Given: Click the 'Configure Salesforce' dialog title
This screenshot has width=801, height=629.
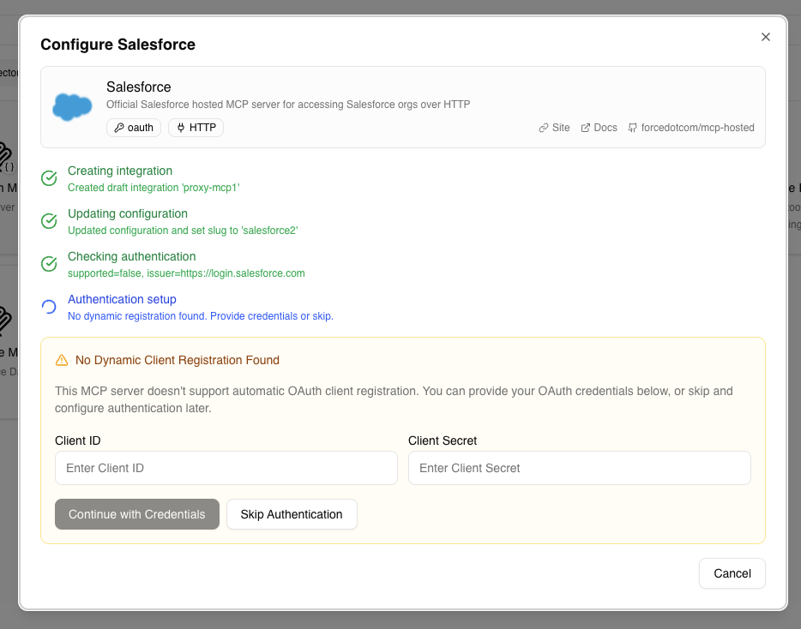Looking at the screenshot, I should click(x=118, y=45).
